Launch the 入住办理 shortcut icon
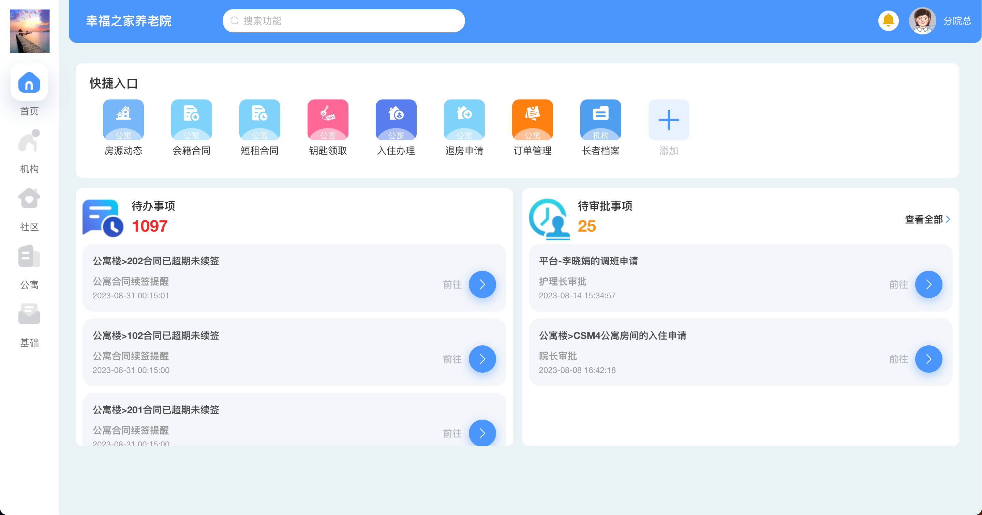 396,120
